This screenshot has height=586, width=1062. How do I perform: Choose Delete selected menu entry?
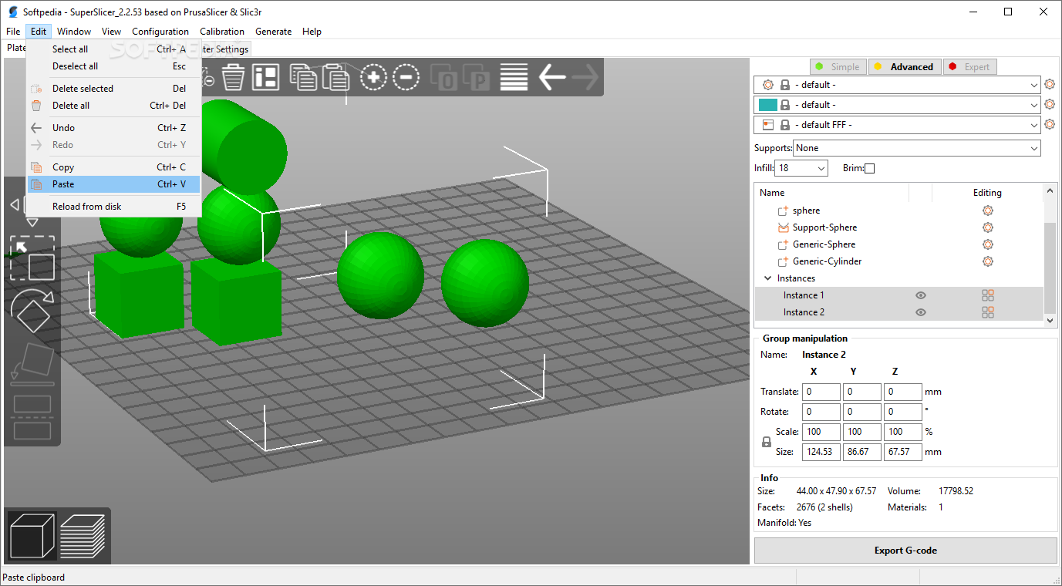(114, 89)
